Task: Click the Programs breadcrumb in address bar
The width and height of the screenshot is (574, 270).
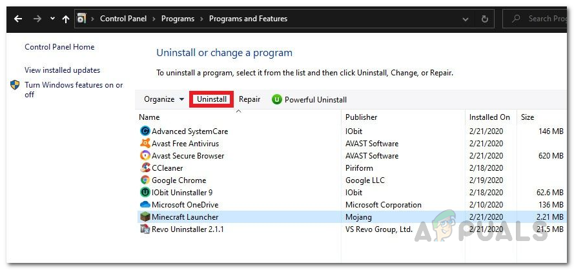Action: (178, 19)
